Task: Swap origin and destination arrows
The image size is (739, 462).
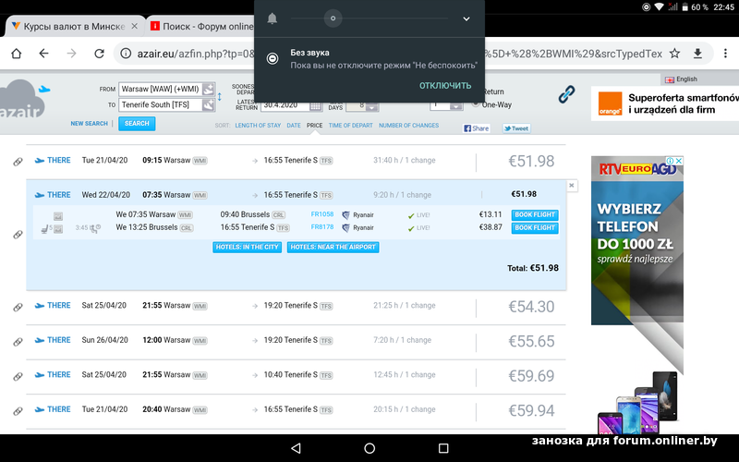Action: click(x=220, y=97)
